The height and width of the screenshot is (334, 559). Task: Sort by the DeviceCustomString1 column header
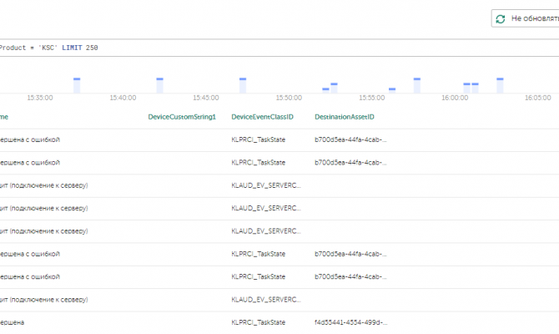181,117
